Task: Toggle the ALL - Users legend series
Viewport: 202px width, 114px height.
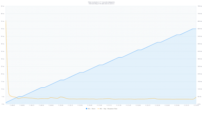Action: click(x=91, y=109)
